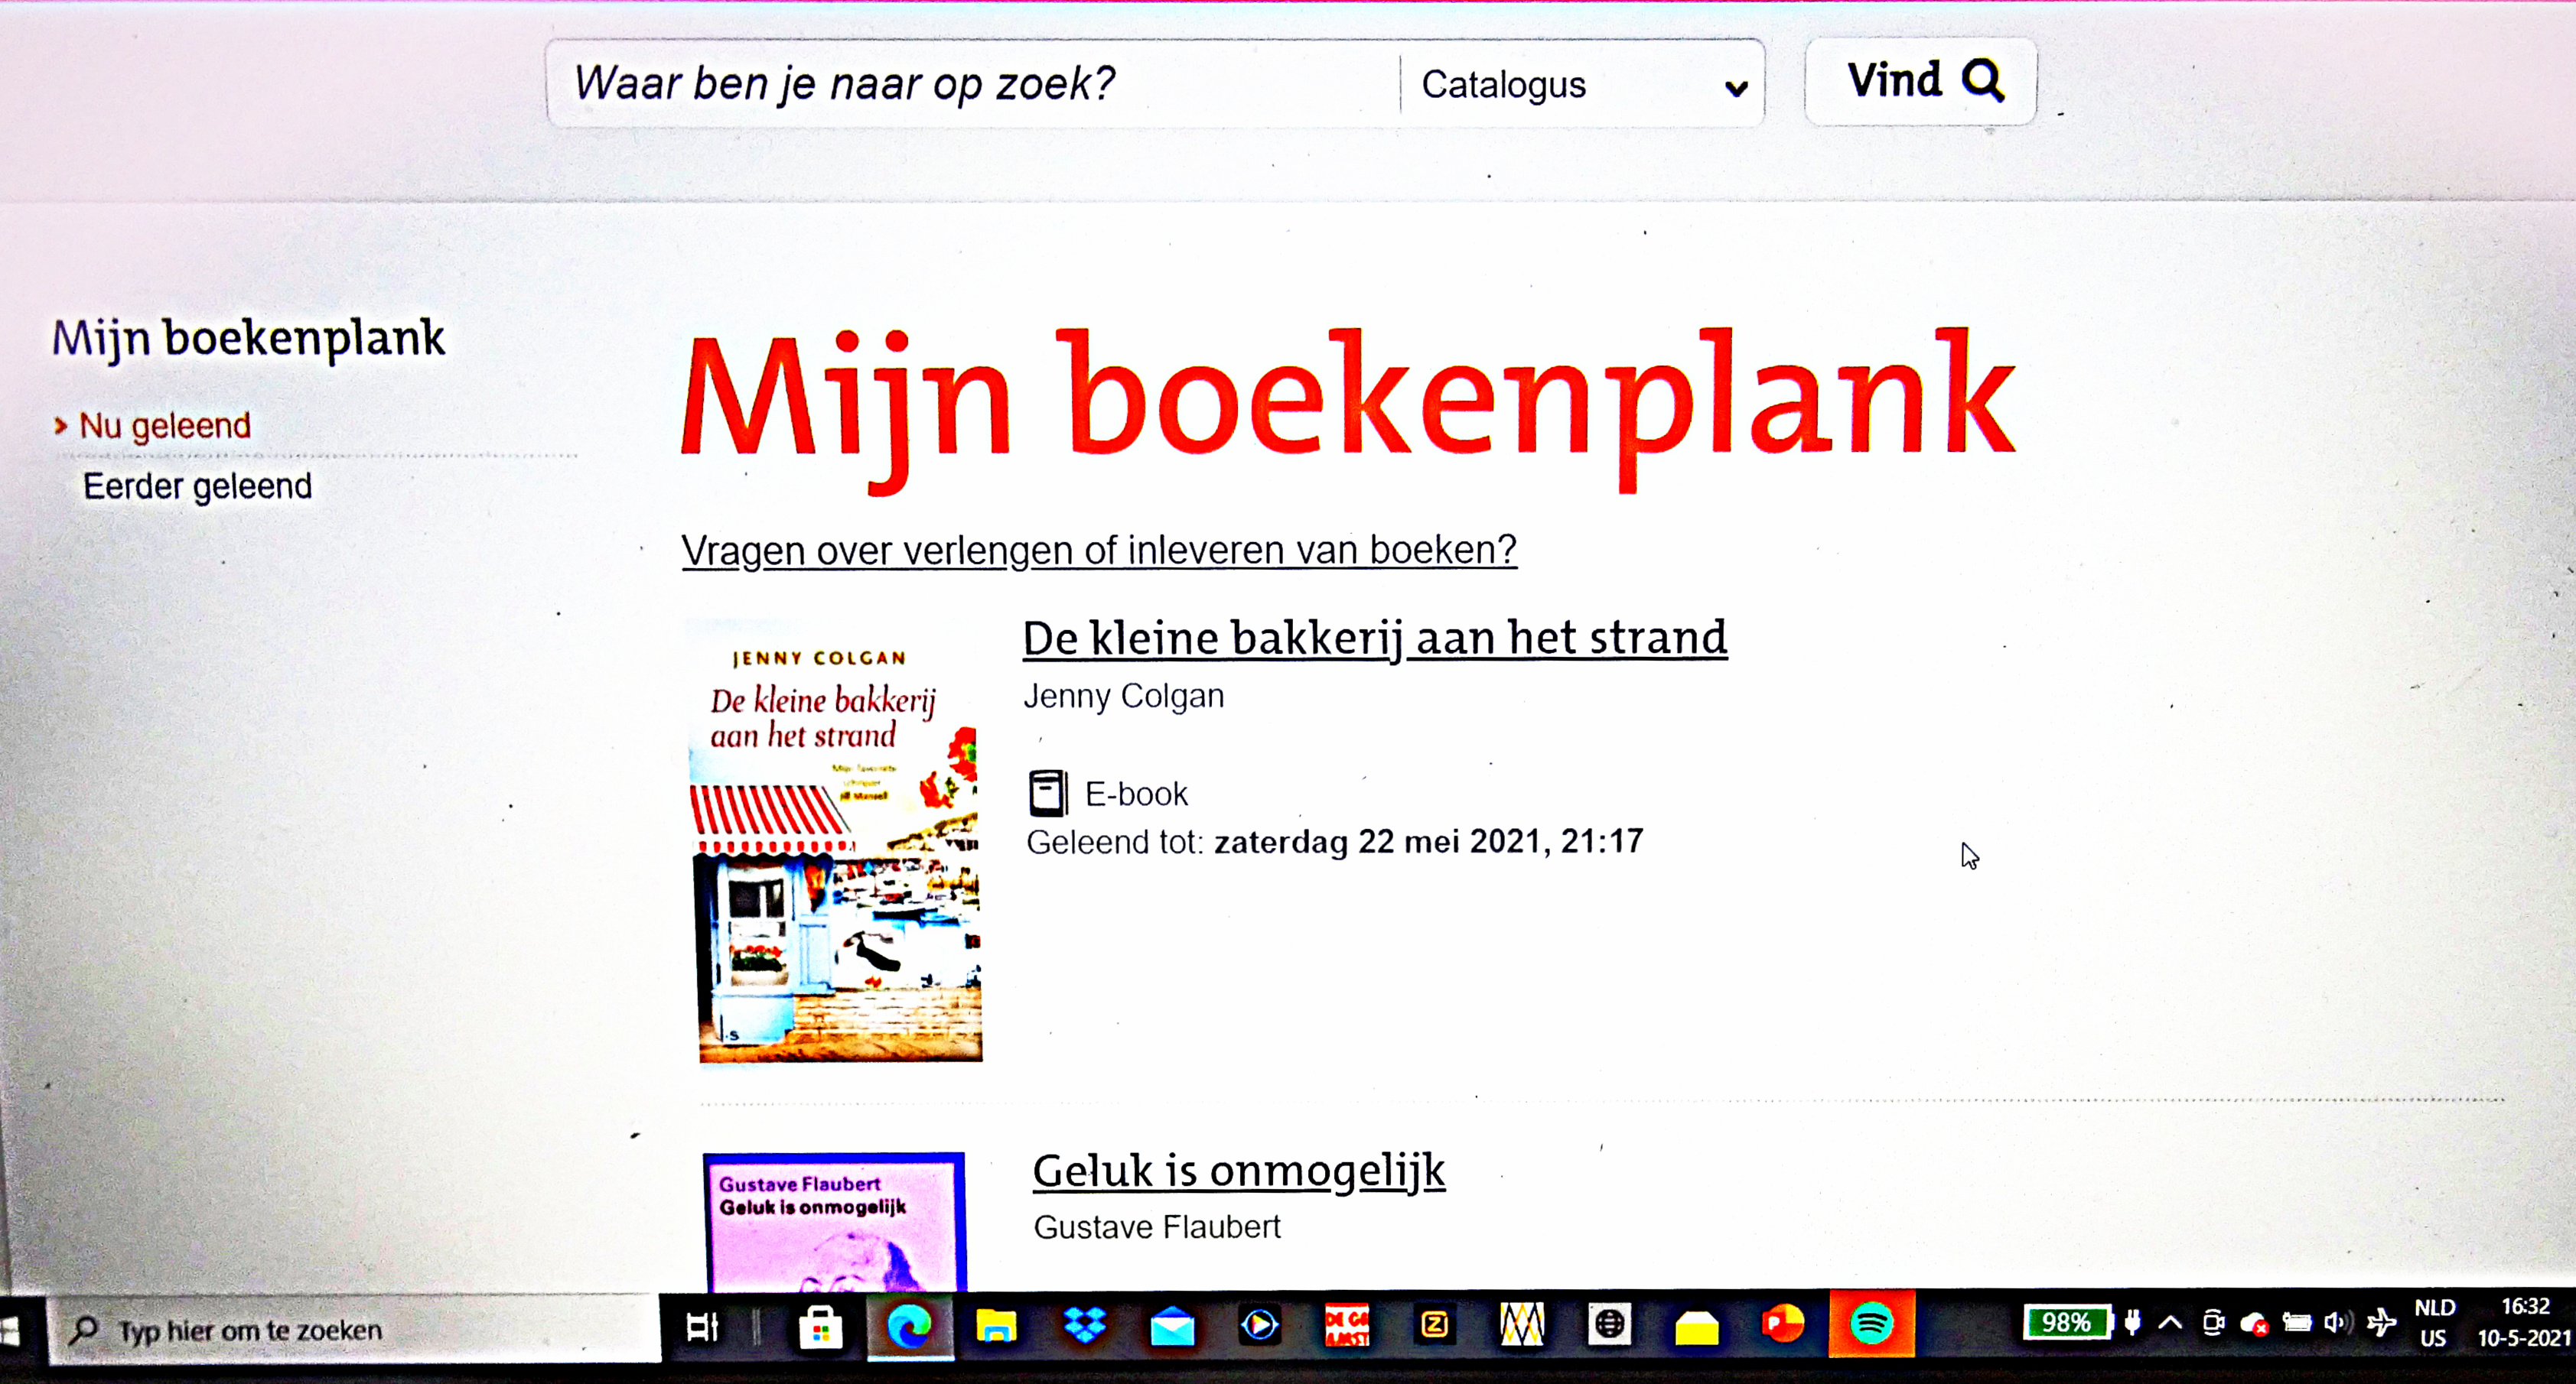Open Microsoft Store from the taskbar

[x=821, y=1327]
